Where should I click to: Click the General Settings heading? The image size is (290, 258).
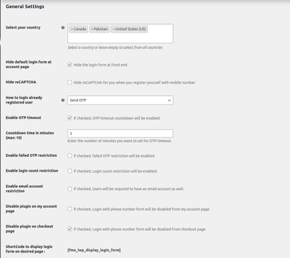click(25, 7)
